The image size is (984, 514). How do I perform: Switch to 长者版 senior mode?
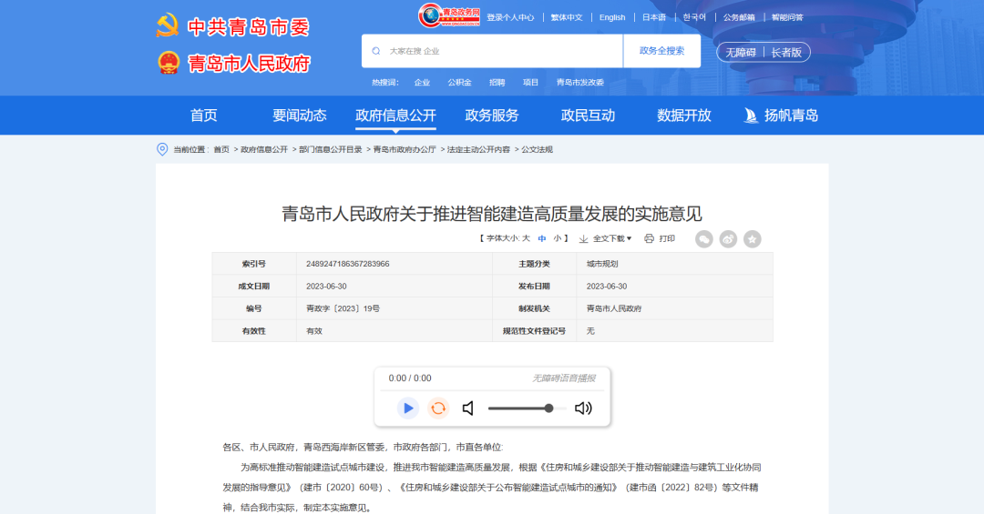pos(786,53)
